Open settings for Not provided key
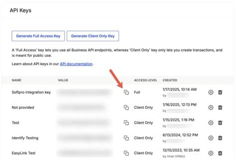236x161 pixels. [x=211, y=107]
